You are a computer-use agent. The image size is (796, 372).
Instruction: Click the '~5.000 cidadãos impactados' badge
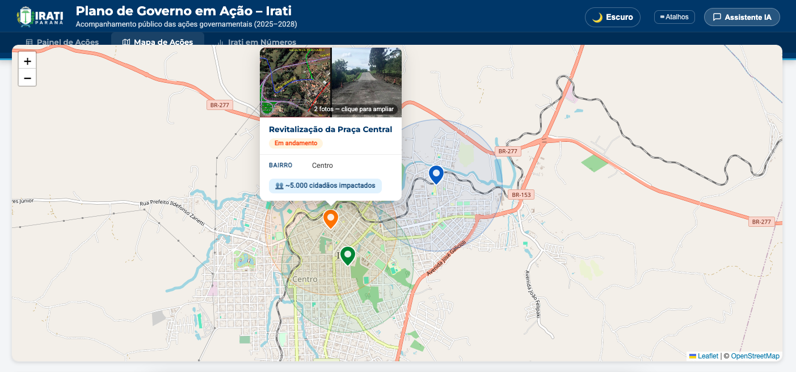(x=325, y=185)
